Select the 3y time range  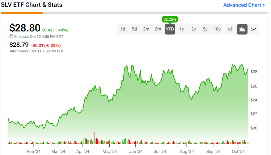[193, 29]
